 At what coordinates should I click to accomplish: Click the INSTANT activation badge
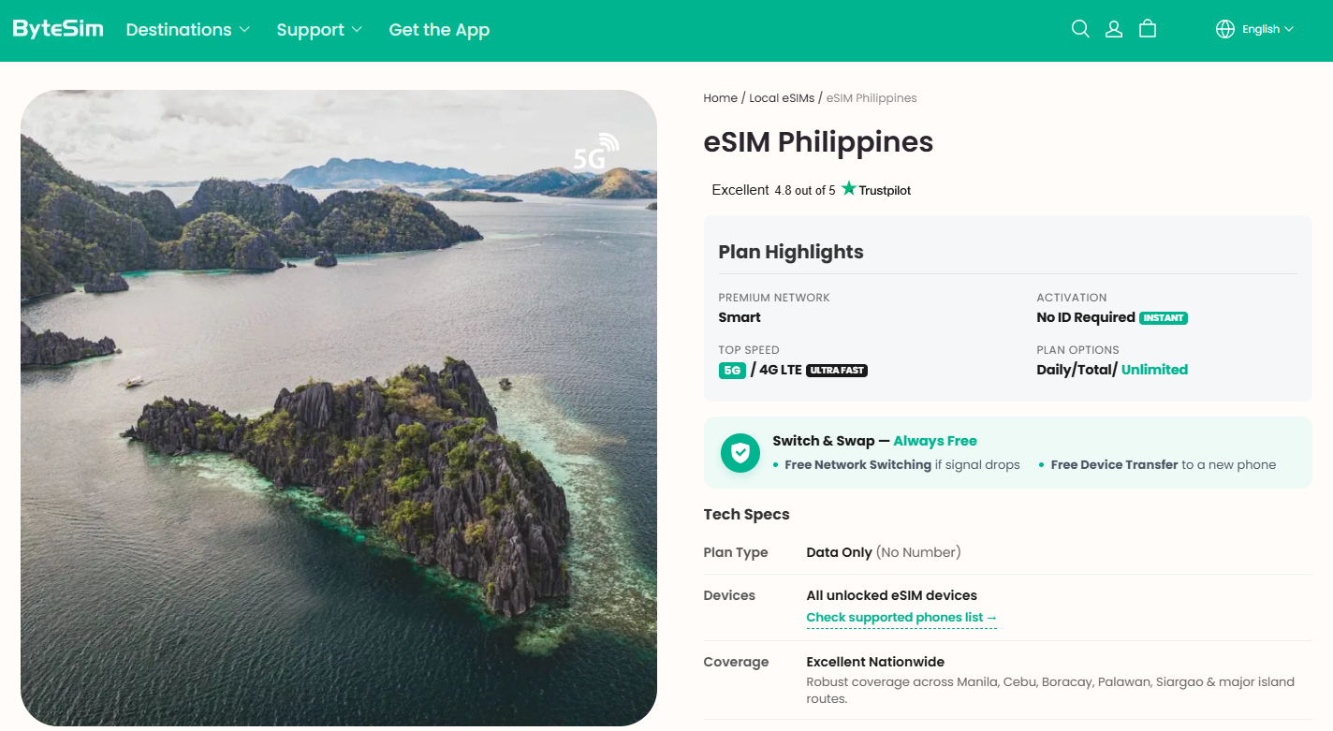(1164, 318)
